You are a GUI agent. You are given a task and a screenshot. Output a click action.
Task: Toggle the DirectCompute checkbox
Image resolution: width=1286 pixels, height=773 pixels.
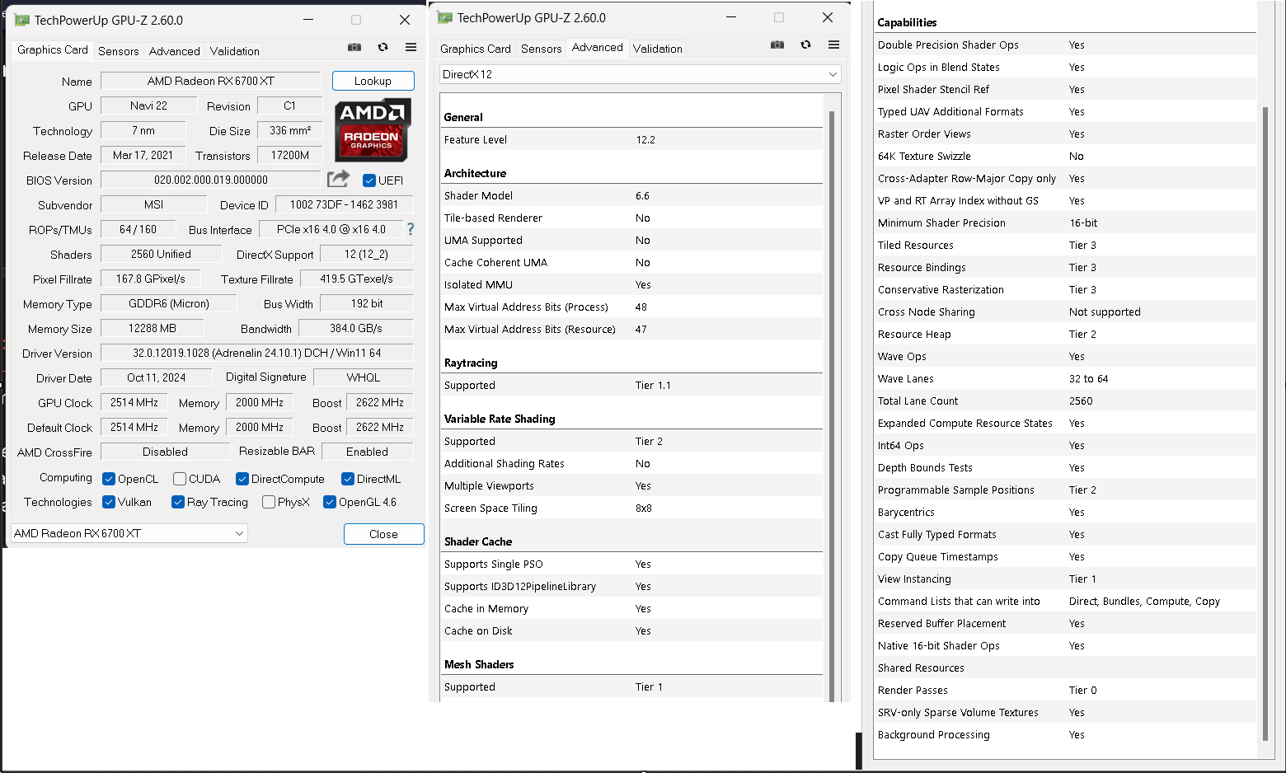point(242,479)
